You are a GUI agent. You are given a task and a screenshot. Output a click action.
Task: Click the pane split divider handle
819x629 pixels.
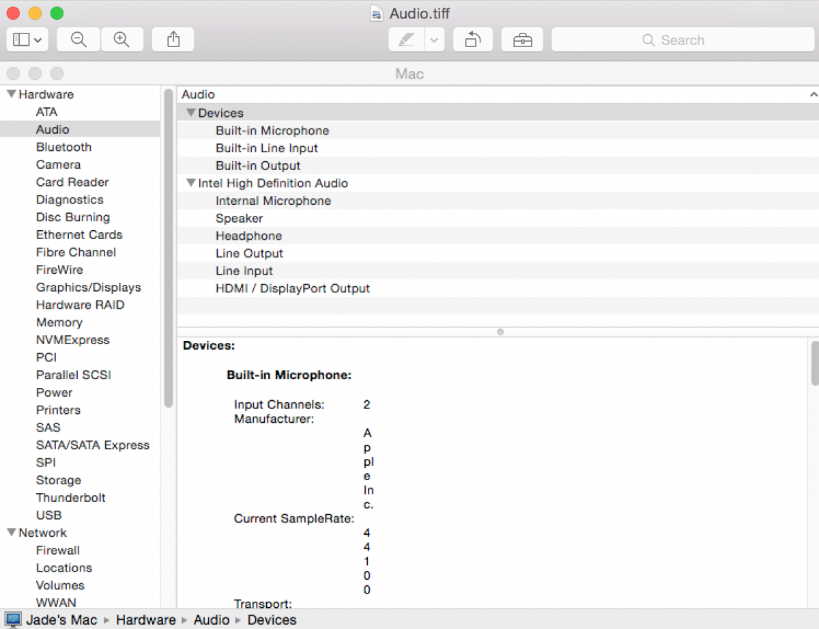[x=500, y=332]
